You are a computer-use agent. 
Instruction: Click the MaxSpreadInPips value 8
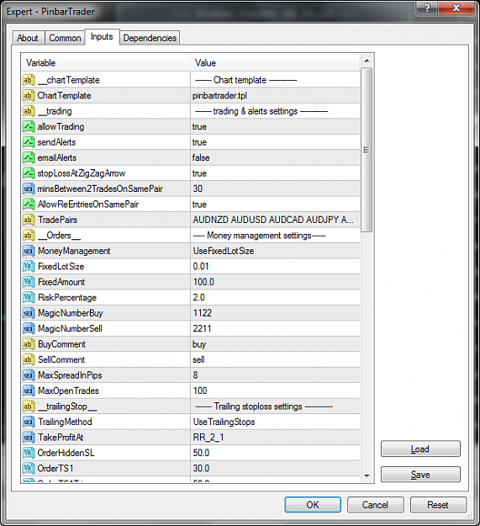pyautogui.click(x=195, y=375)
